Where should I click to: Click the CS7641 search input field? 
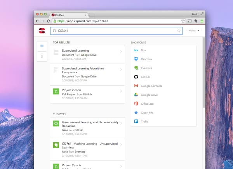116,31
